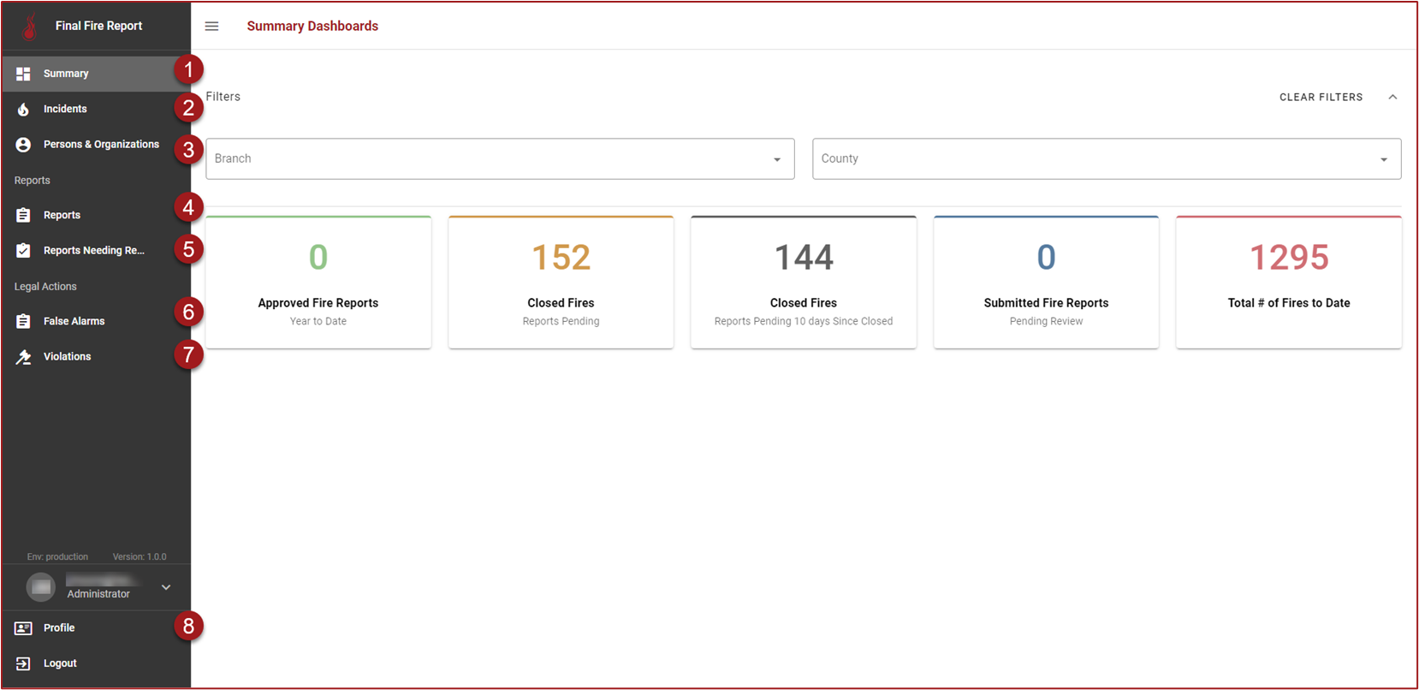Select the Closed Fires Reports Pending card showing 152
Screen dimensions: 1419x690
(561, 283)
